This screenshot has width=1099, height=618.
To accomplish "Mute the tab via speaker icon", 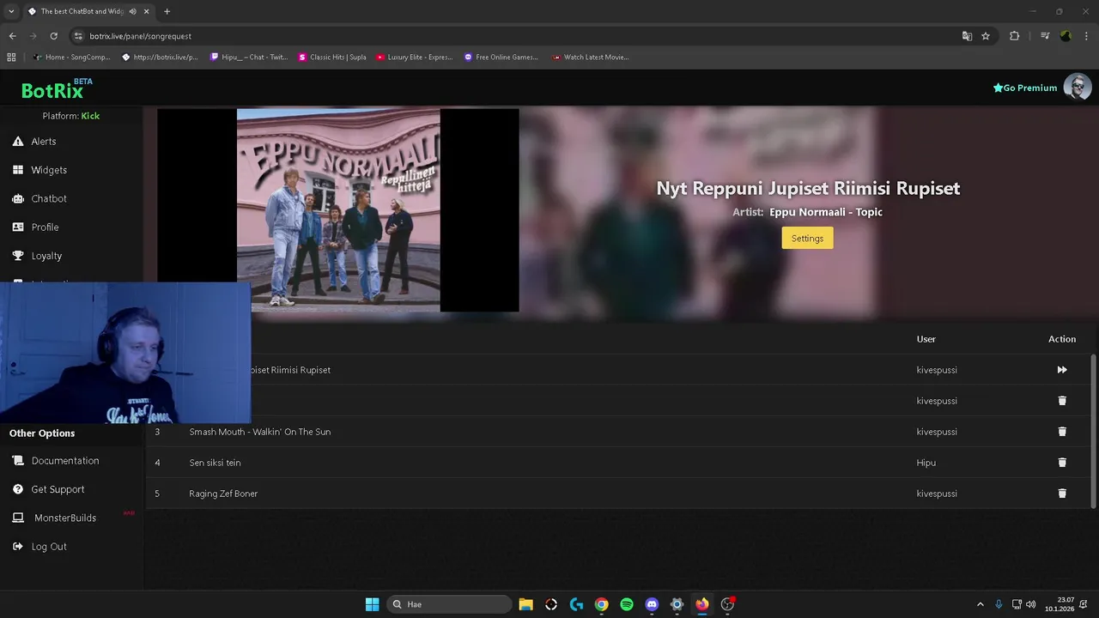I will 132,11.
